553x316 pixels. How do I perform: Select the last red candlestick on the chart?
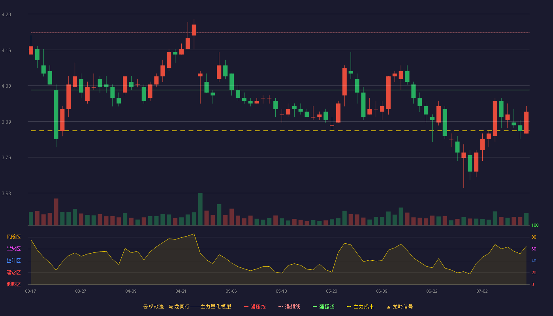[526, 122]
